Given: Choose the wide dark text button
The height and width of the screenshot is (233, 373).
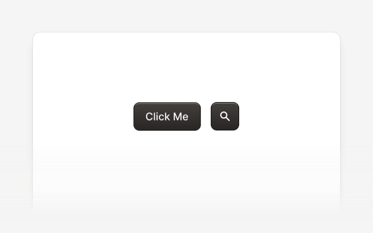Looking at the screenshot, I should (167, 116).
